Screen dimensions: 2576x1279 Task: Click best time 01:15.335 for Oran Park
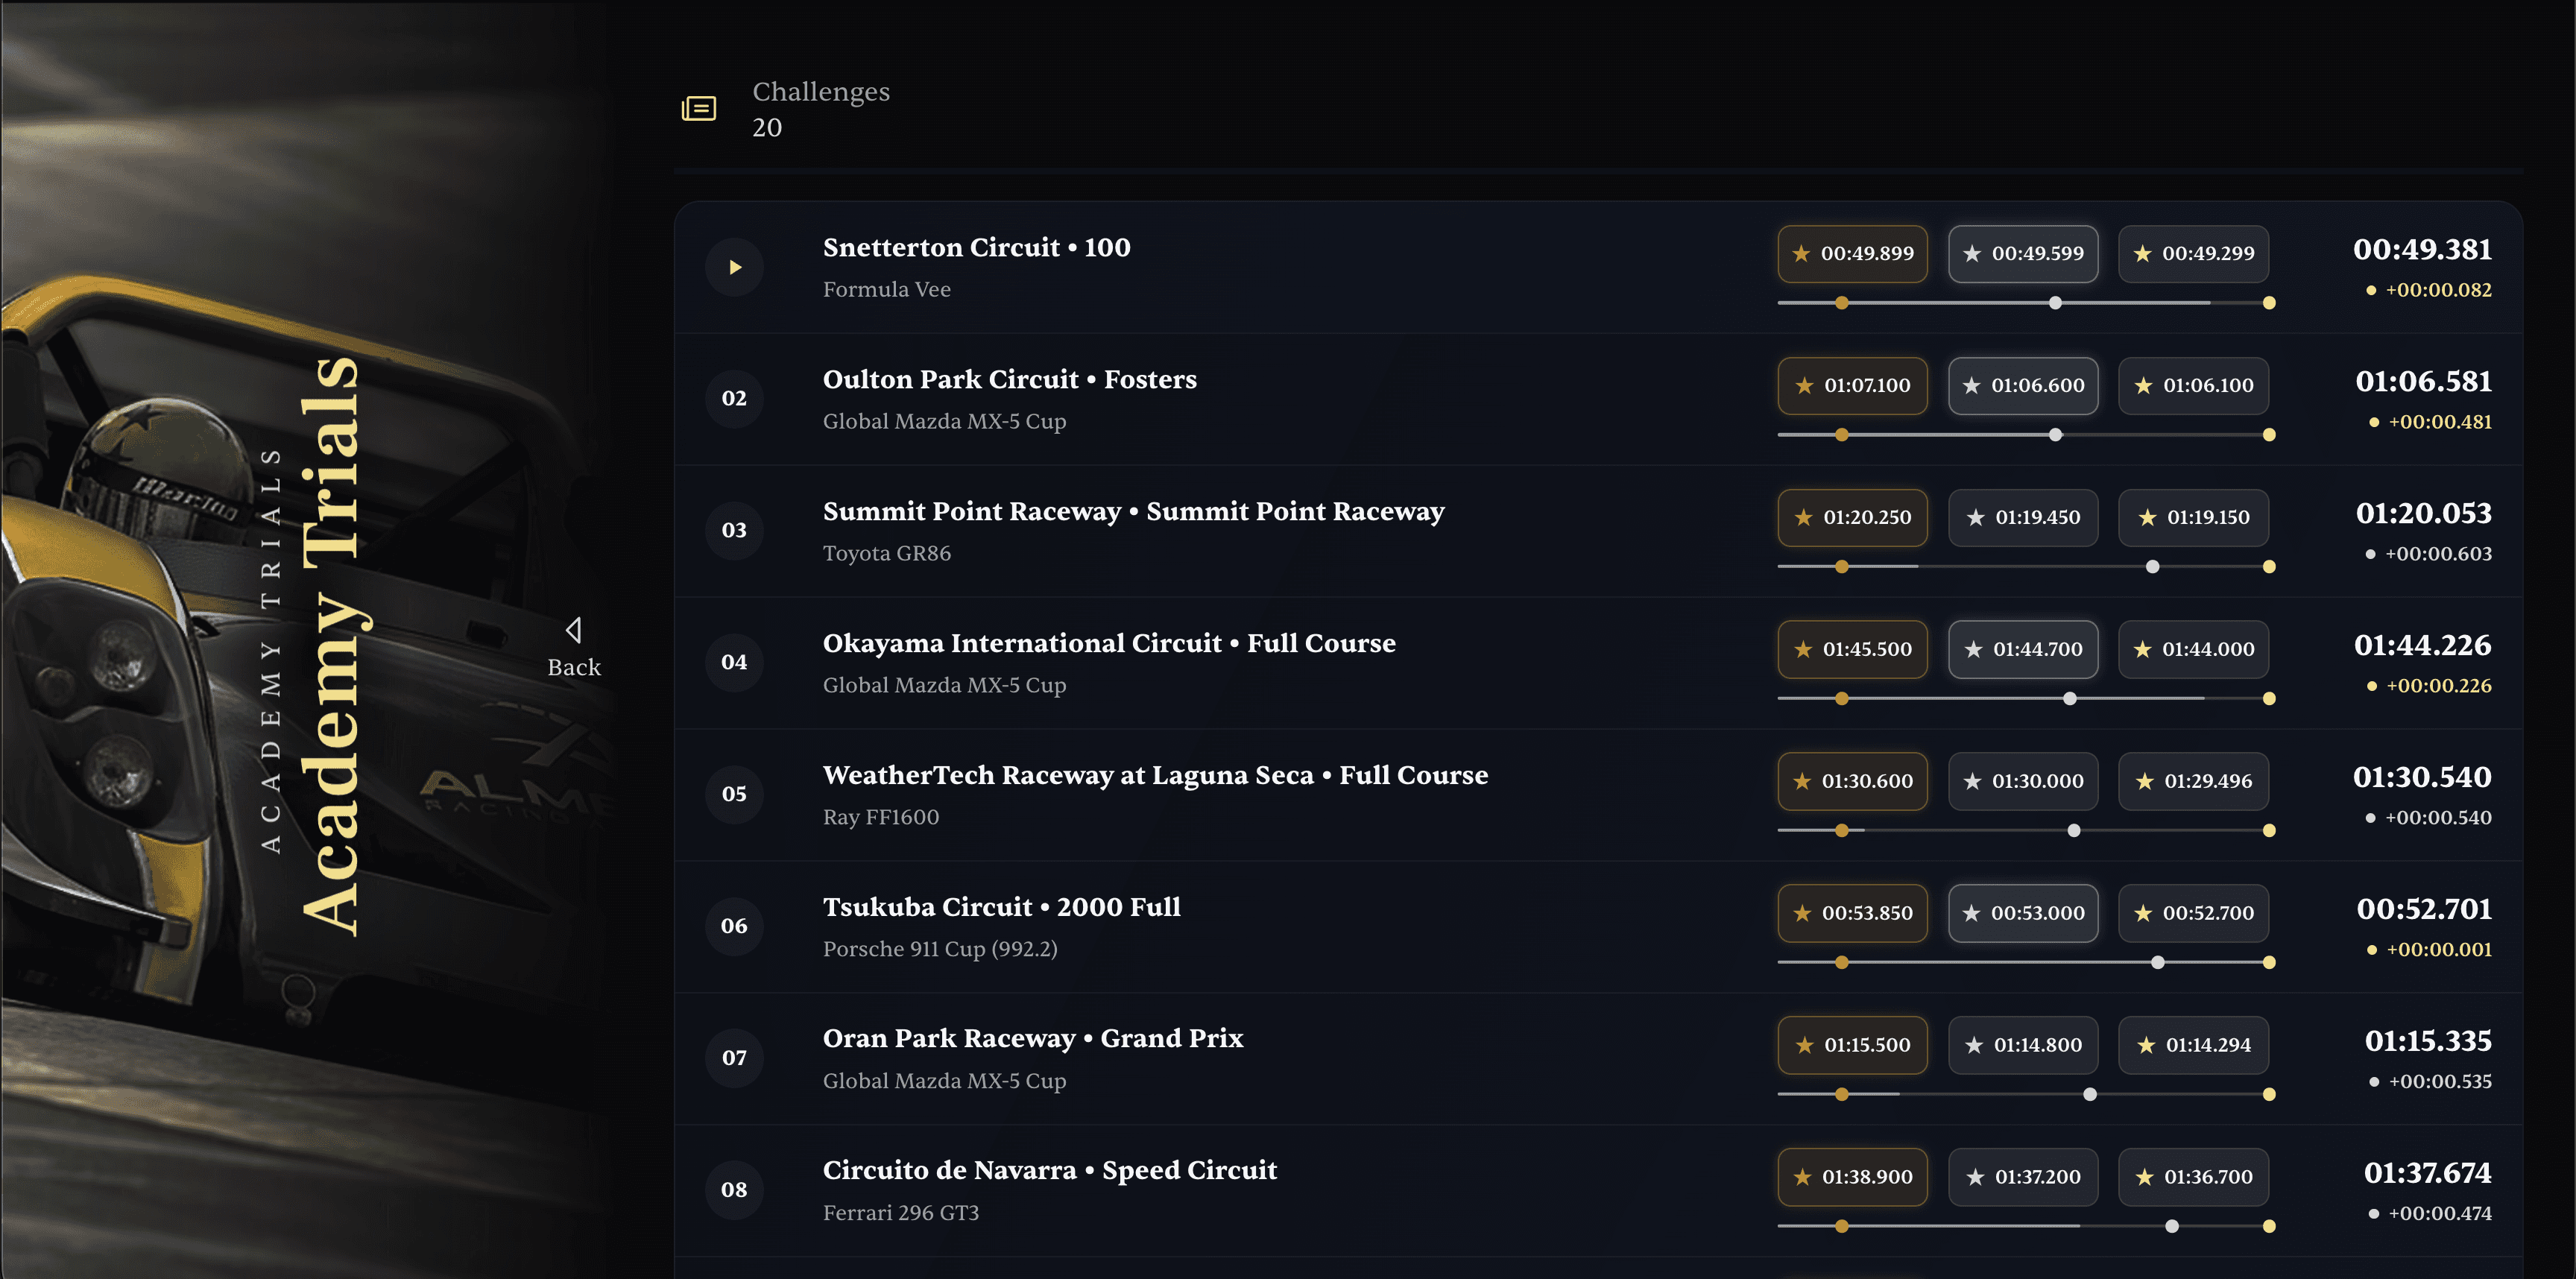2427,1042
